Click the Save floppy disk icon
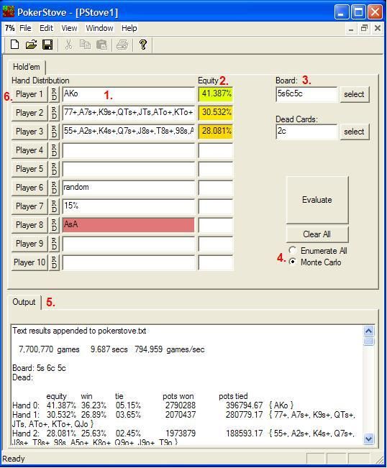Viewport: 387px width, 468px height. pyautogui.click(x=47, y=45)
